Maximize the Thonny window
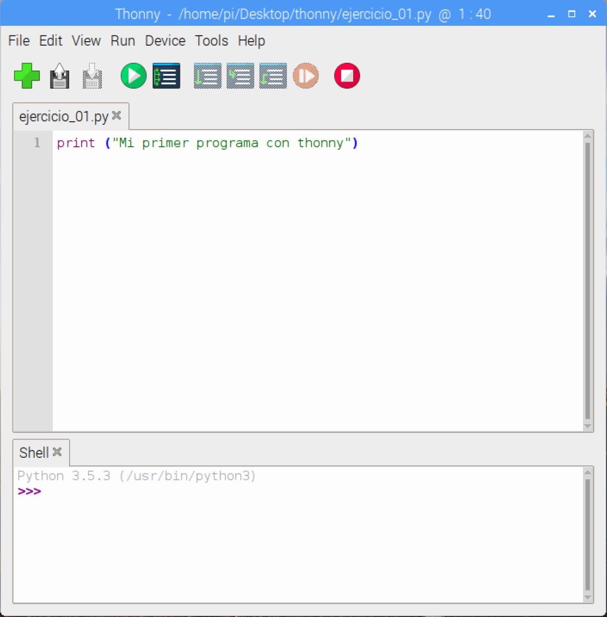Image resolution: width=607 pixels, height=617 pixels. coord(571,14)
